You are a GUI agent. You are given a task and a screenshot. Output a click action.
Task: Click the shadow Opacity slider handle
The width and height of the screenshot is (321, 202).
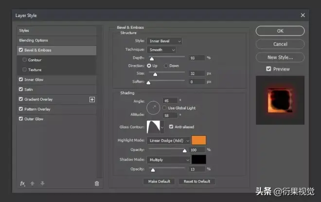[153, 170]
